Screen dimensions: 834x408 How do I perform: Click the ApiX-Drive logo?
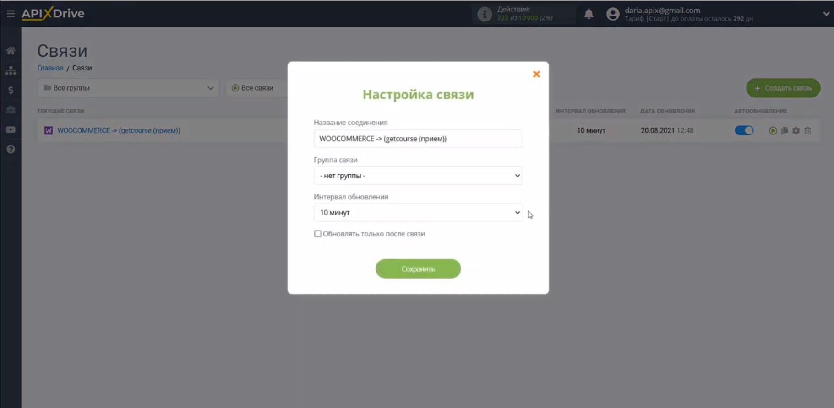point(53,13)
